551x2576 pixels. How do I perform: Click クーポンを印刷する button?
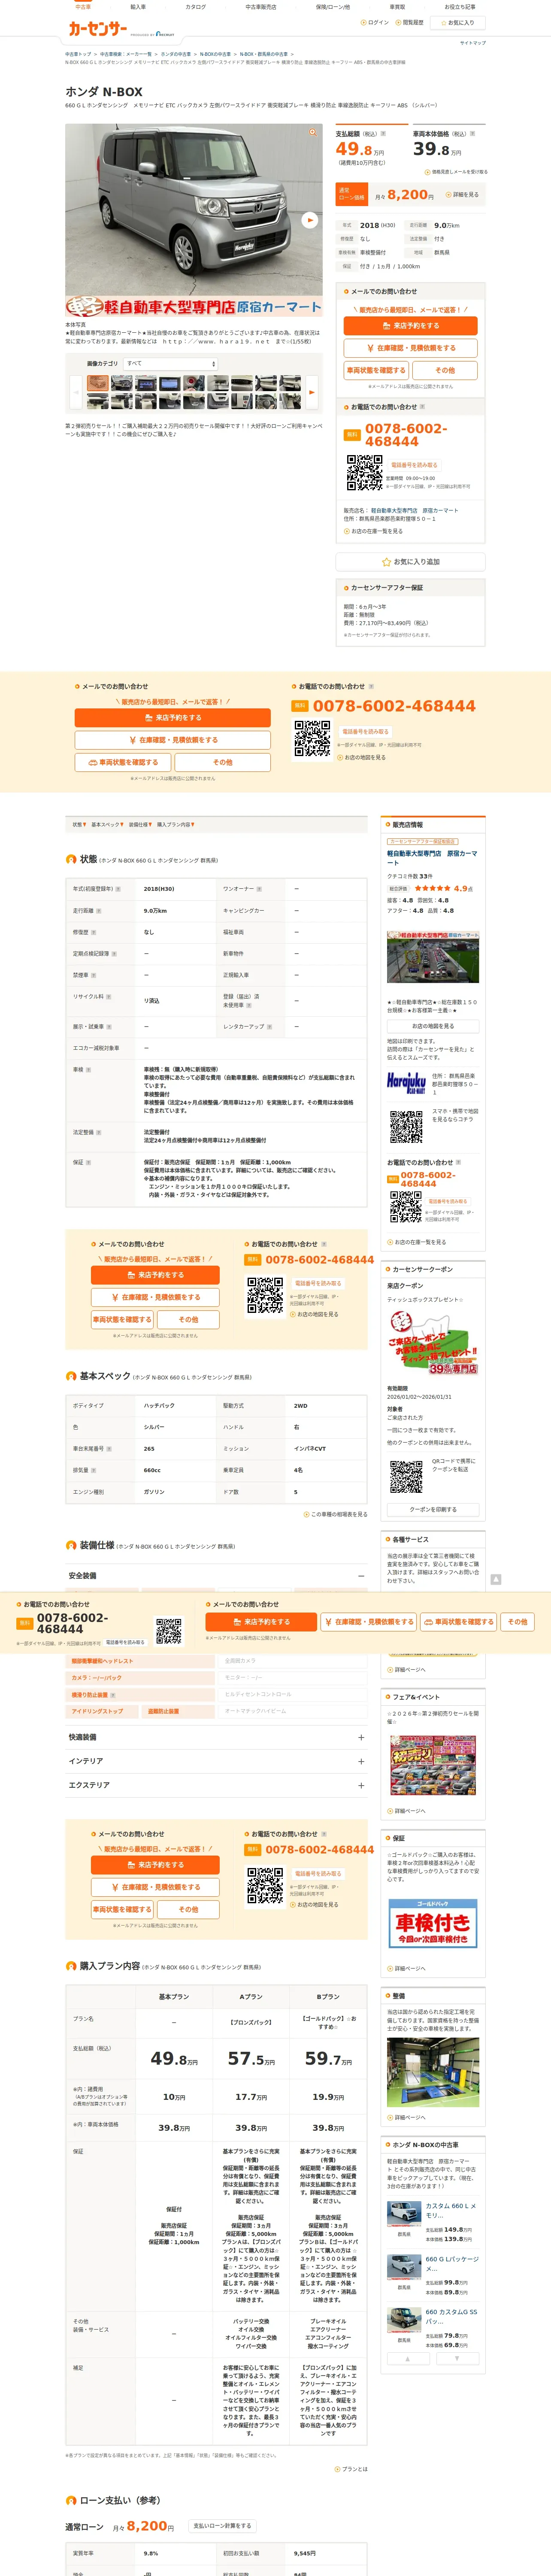pos(433,1510)
